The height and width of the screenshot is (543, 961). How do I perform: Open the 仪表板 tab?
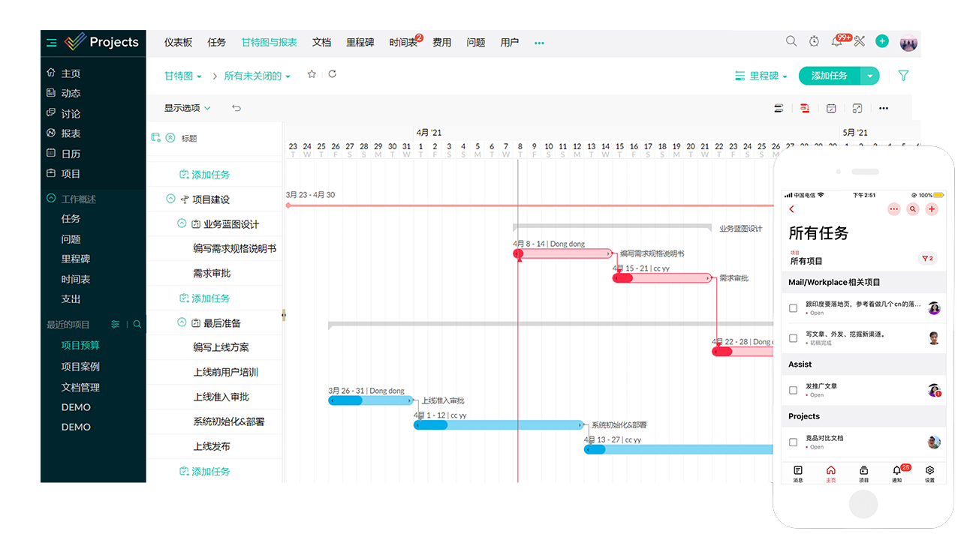[x=179, y=43]
